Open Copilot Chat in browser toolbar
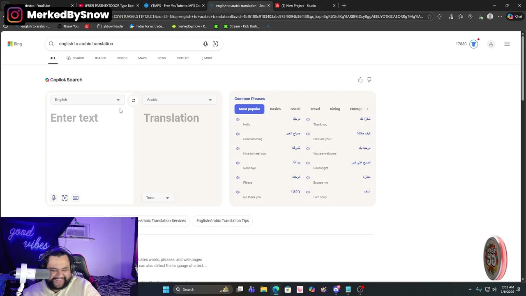The image size is (526, 296). [515, 16]
